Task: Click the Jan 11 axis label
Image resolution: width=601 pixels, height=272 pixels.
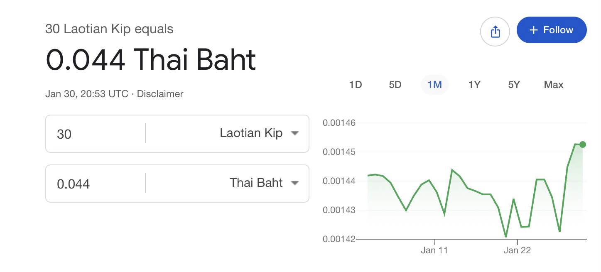Action: pos(434,250)
